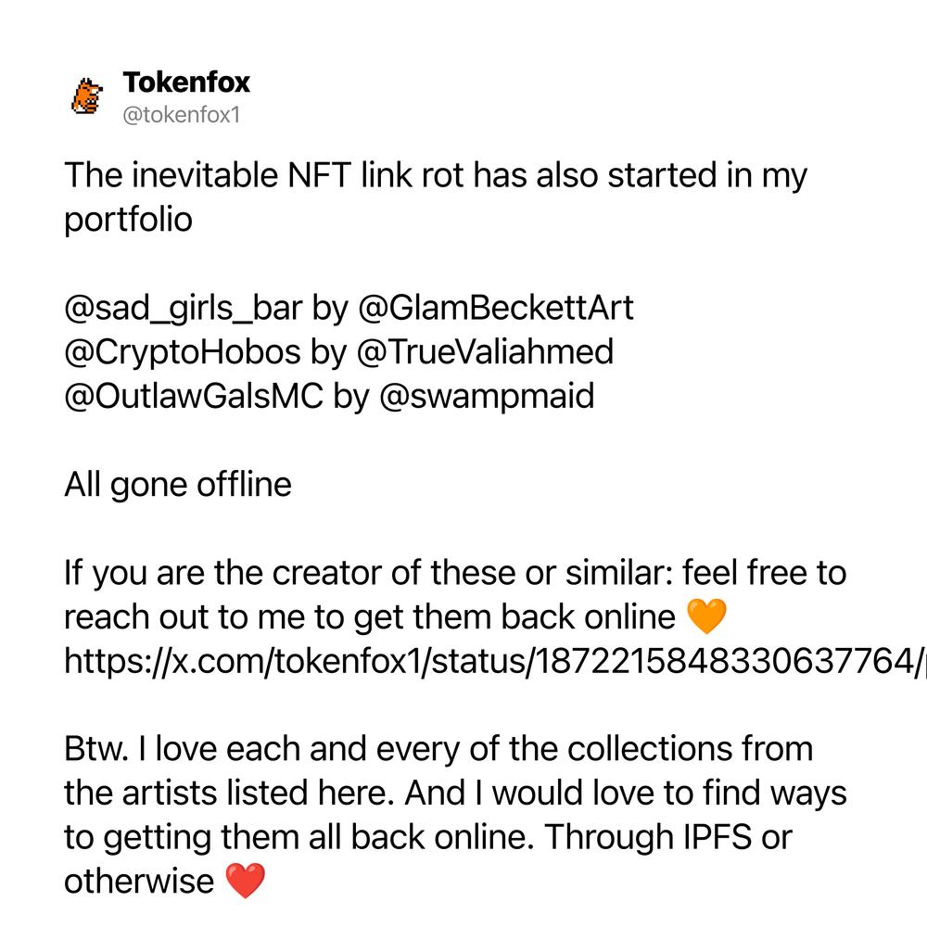Click the Tokenfox pixel fox avatar

(x=87, y=95)
